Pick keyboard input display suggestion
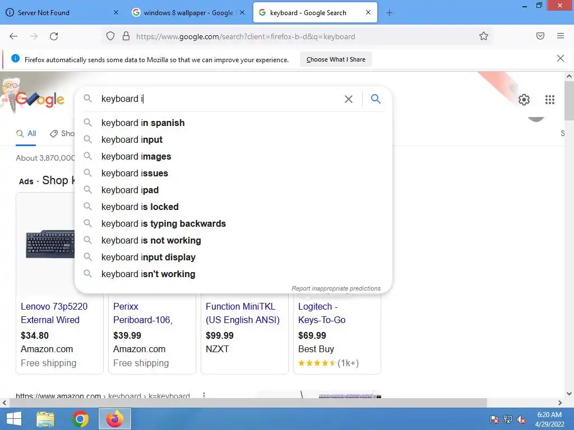 click(x=233, y=258)
